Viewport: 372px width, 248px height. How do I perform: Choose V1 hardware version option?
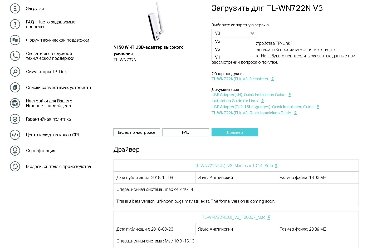click(218, 57)
